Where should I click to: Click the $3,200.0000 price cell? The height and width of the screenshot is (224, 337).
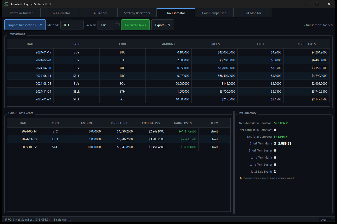click(215, 60)
